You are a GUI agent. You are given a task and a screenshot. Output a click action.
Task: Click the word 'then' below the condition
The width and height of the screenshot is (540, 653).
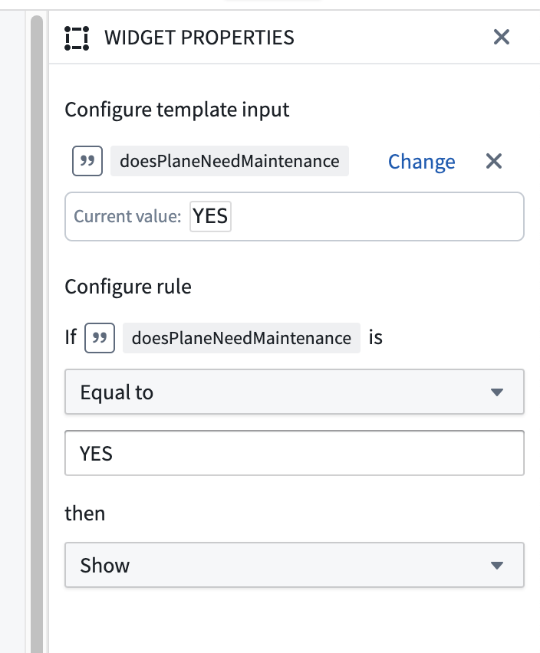coord(84,513)
